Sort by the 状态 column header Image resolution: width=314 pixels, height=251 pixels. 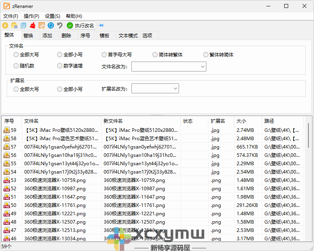194,121
